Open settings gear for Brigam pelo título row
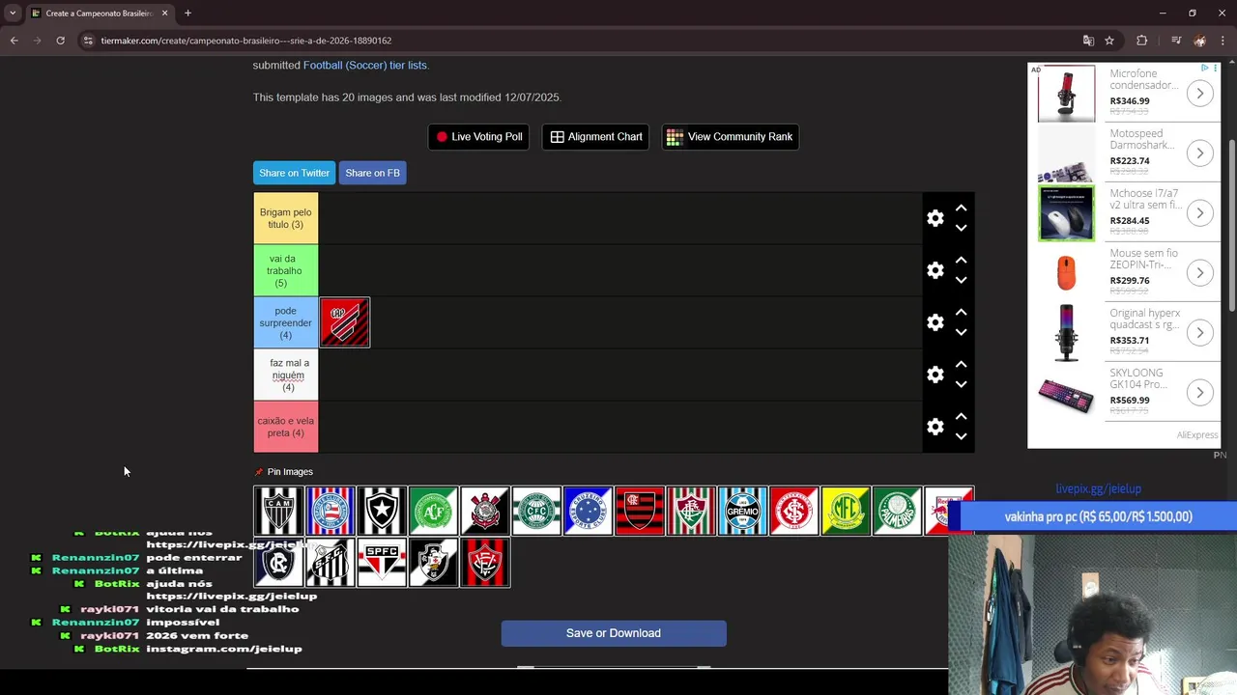This screenshot has width=1237, height=695. [935, 218]
